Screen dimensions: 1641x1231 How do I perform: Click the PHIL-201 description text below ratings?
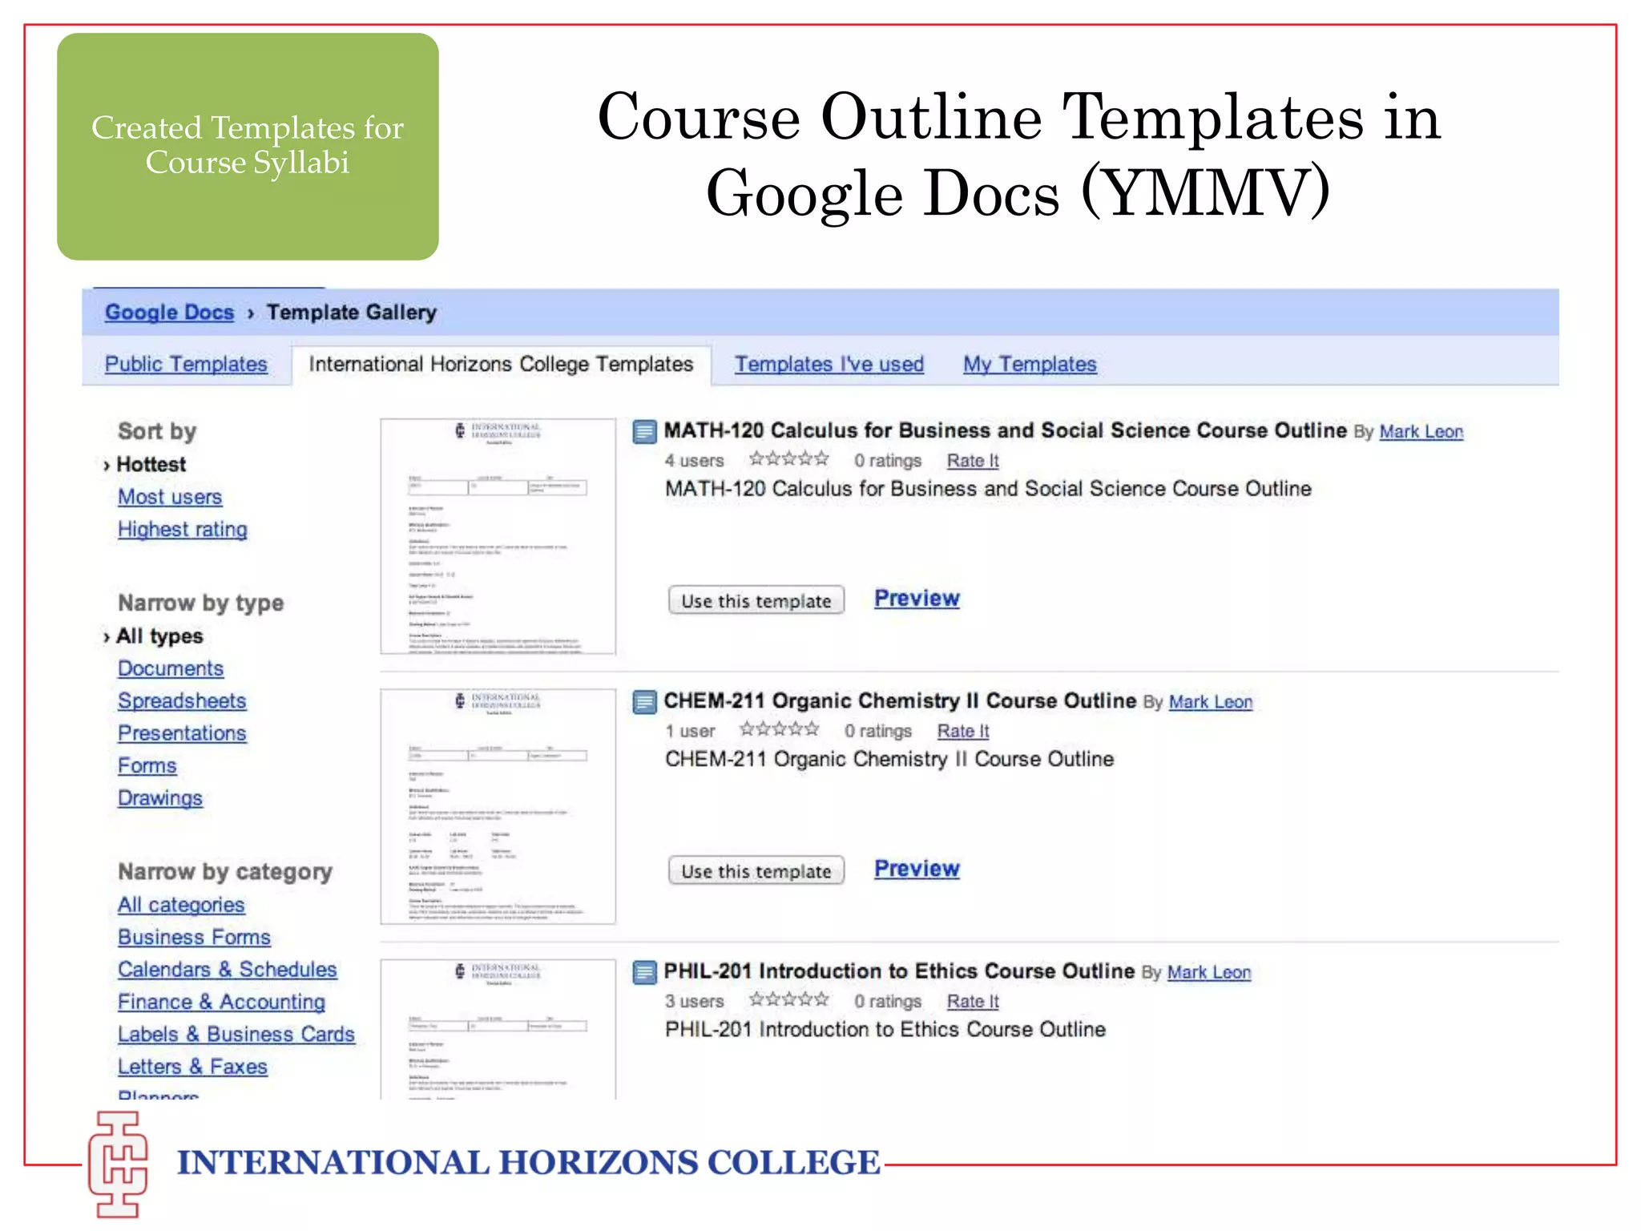[885, 1029]
